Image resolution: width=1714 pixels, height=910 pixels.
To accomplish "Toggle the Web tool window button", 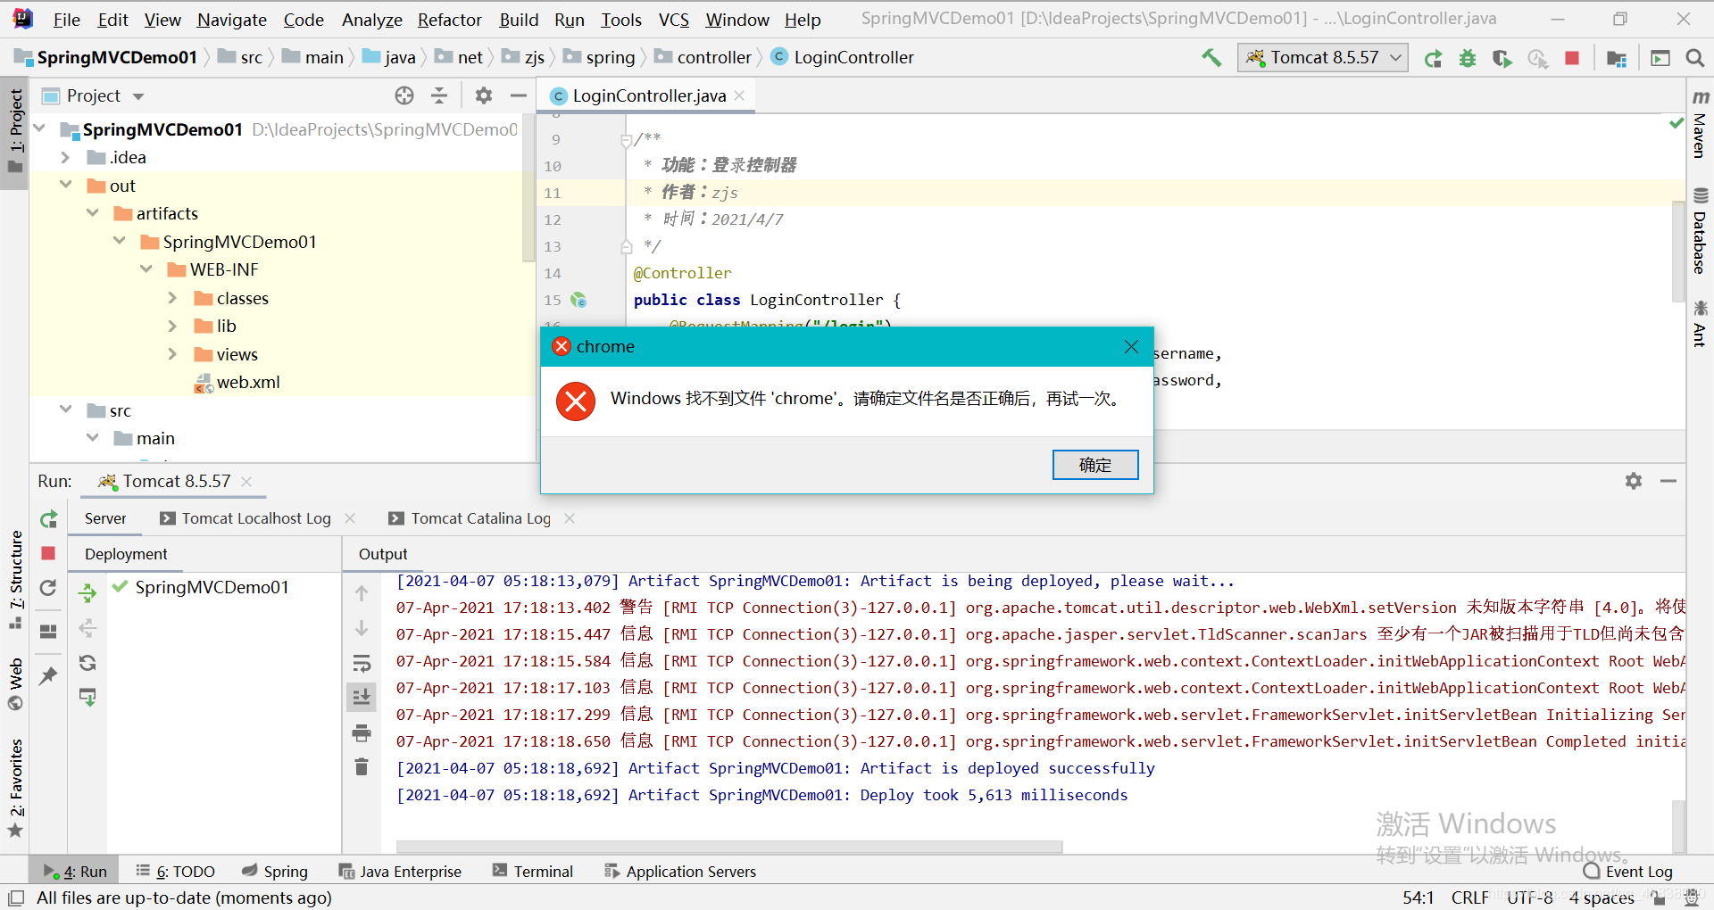I will tap(15, 683).
